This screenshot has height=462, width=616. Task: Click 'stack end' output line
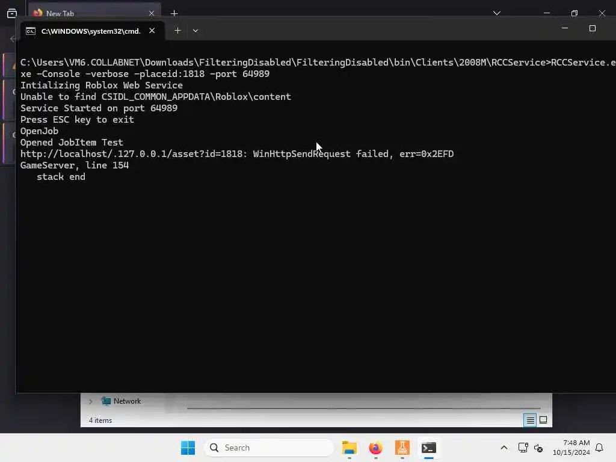[x=61, y=177]
